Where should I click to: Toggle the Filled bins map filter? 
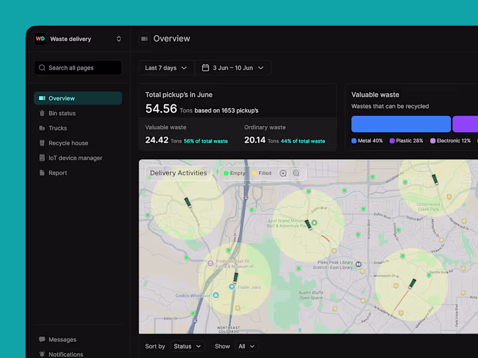pyautogui.click(x=262, y=173)
